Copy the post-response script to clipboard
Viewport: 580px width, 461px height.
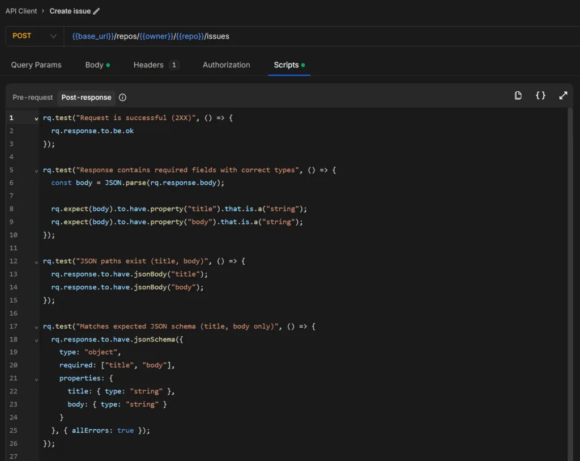click(x=518, y=95)
